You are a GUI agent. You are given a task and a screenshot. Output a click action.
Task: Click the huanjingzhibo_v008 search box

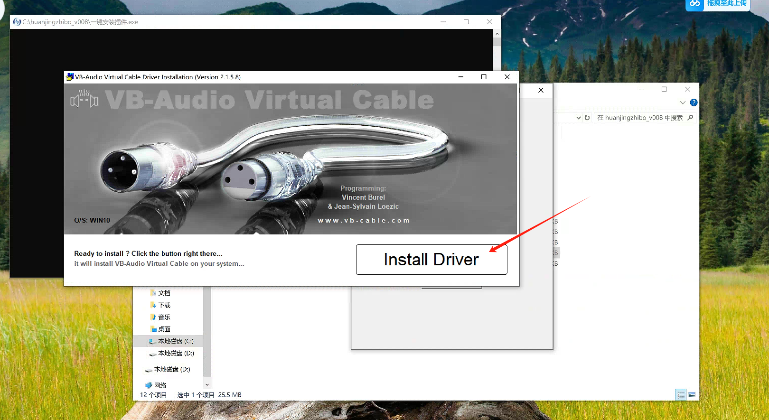(x=639, y=118)
